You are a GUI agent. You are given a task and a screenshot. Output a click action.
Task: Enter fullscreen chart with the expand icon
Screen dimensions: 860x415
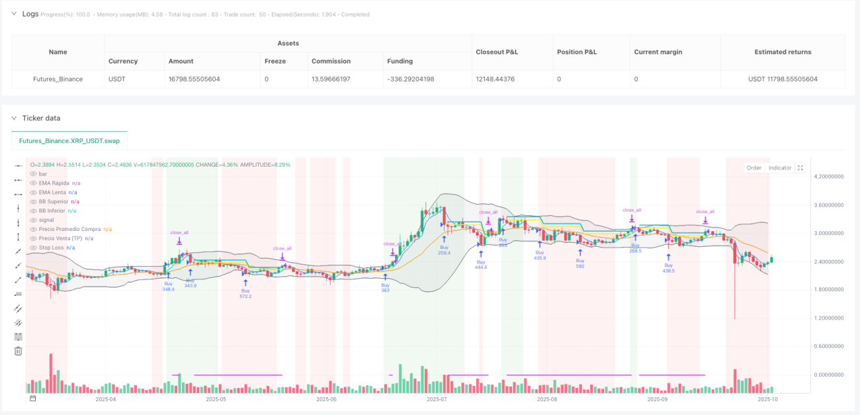(800, 167)
